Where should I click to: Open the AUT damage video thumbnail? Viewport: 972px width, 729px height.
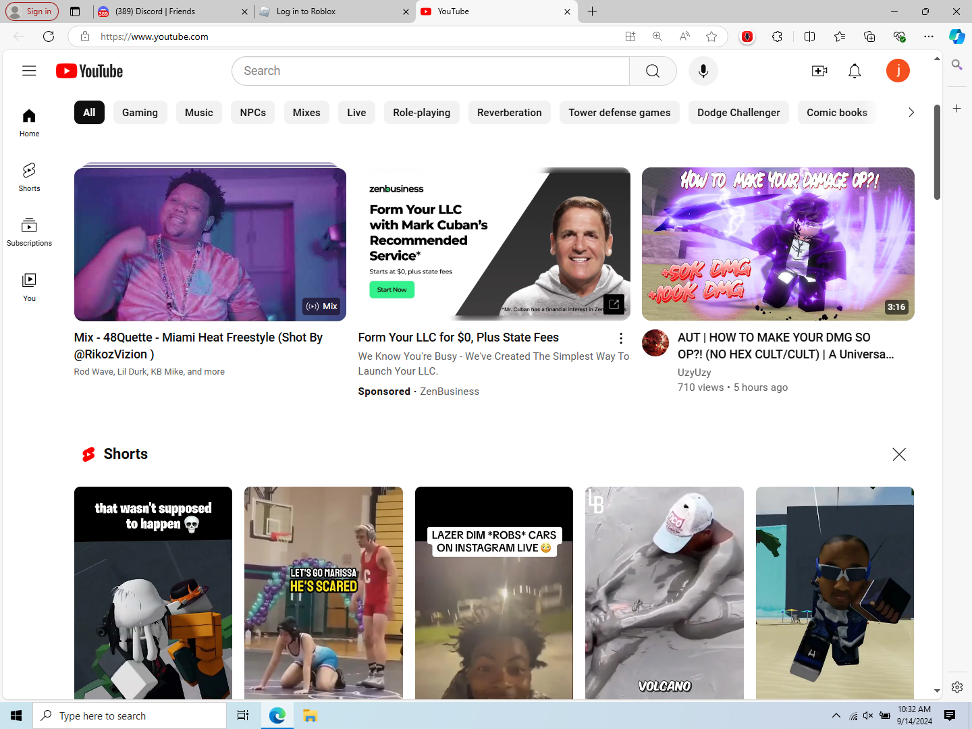[778, 244]
